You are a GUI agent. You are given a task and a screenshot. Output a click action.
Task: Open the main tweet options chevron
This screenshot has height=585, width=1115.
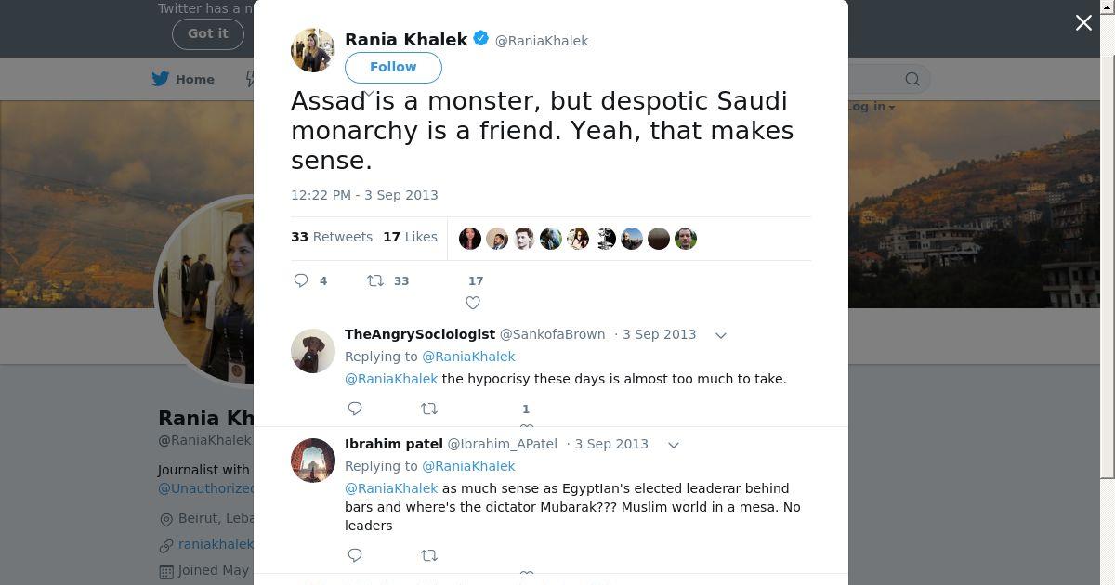[x=369, y=94]
